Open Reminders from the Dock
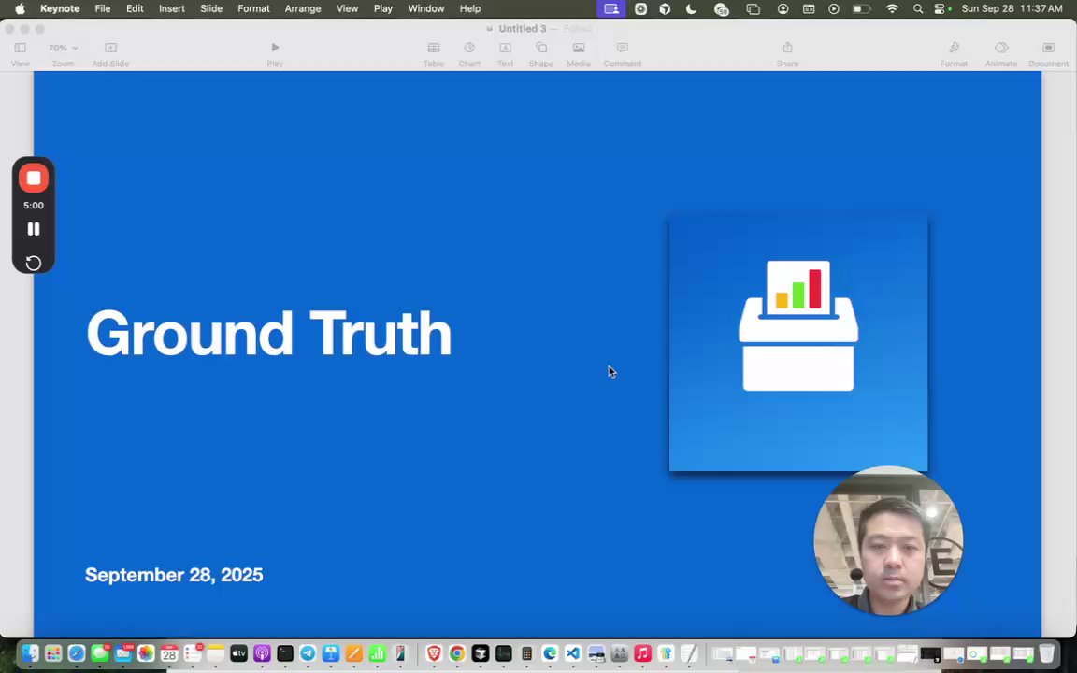The width and height of the screenshot is (1077, 673). coord(193,653)
